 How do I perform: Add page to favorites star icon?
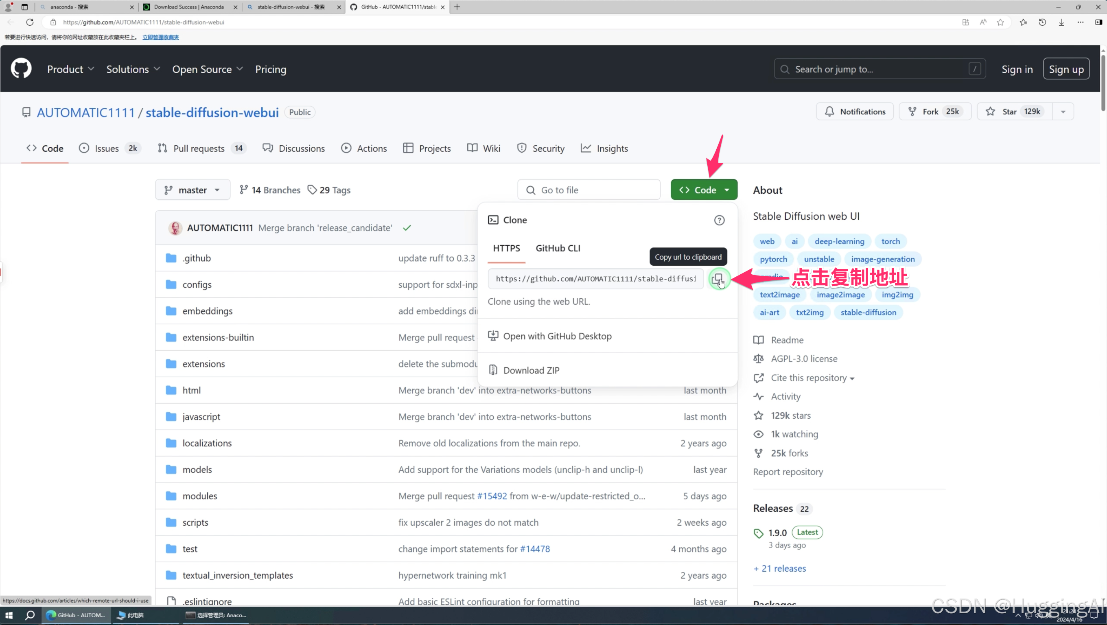1000,22
